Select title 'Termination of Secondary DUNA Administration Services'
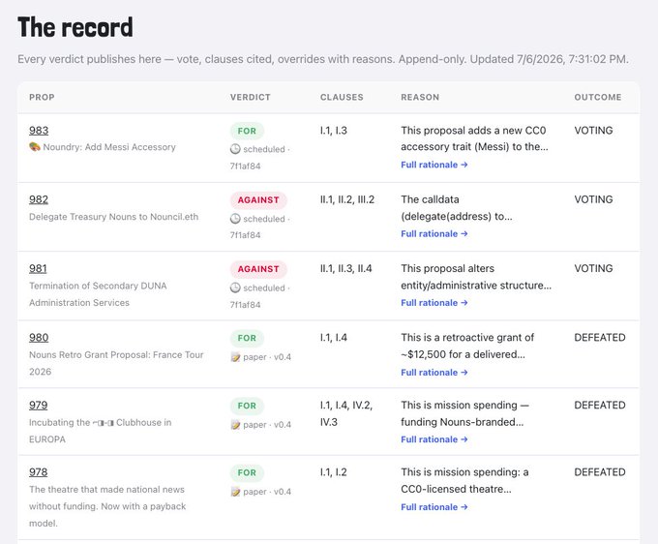 (x=98, y=294)
